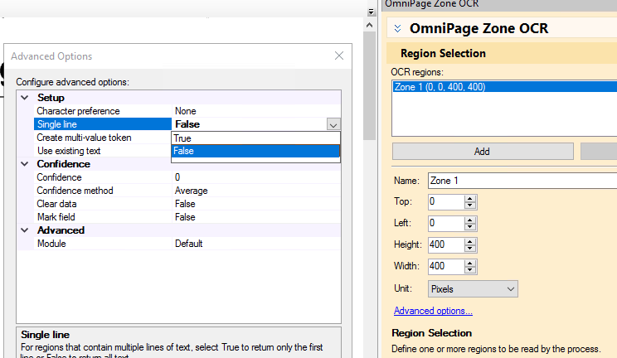The height and width of the screenshot is (358, 617).
Task: Click the Width value field
Action: [446, 266]
